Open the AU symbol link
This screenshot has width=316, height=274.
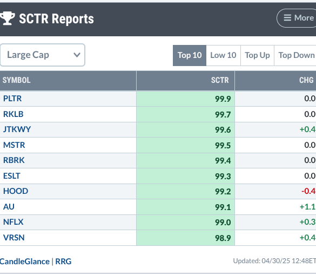pos(9,207)
